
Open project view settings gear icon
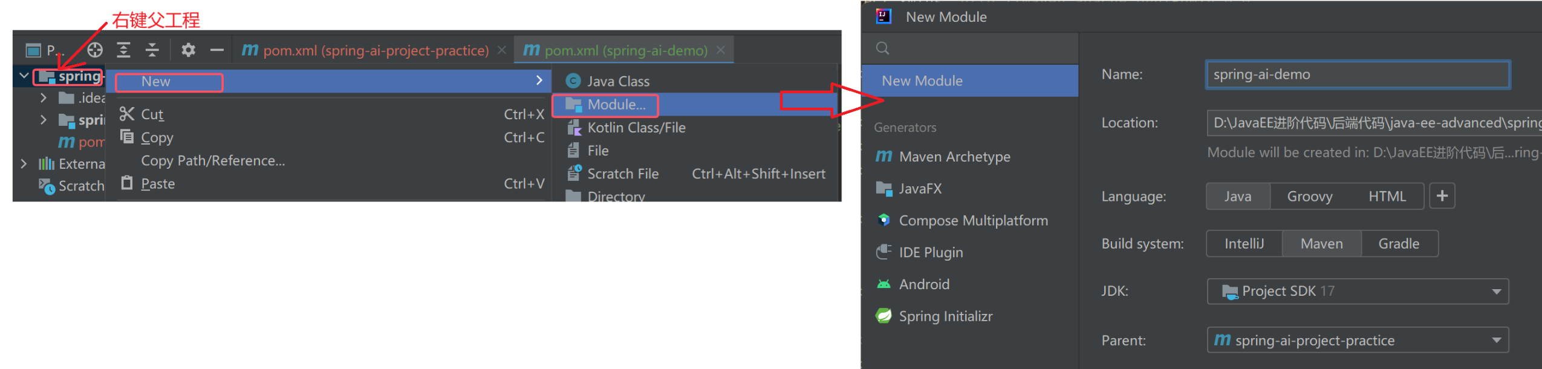pos(188,50)
